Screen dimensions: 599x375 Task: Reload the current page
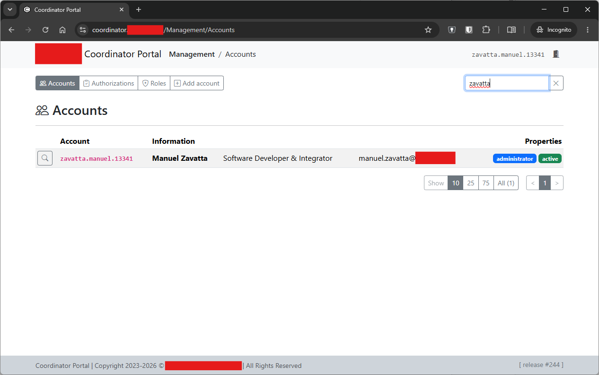coord(45,30)
